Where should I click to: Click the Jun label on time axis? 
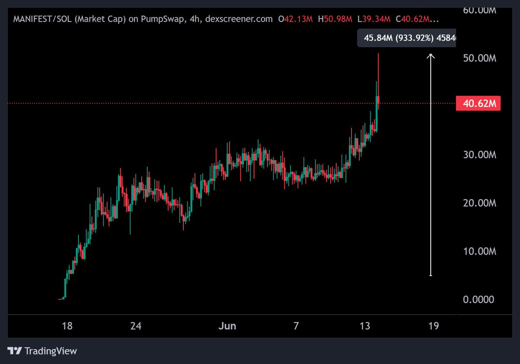click(x=227, y=326)
